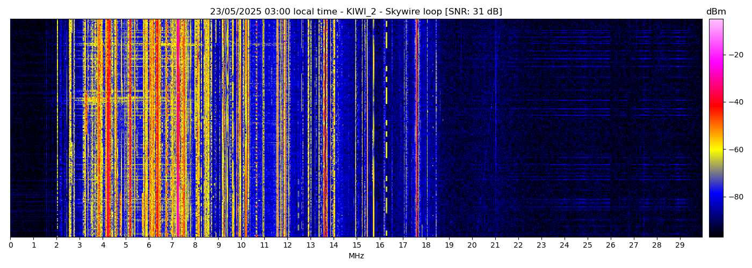The height and width of the screenshot is (268, 752).
Task: Click the MHz x-axis label
Action: [356, 256]
